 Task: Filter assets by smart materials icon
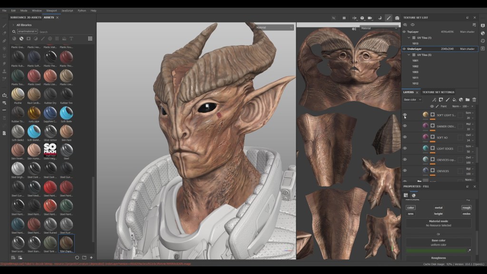tap(21, 39)
